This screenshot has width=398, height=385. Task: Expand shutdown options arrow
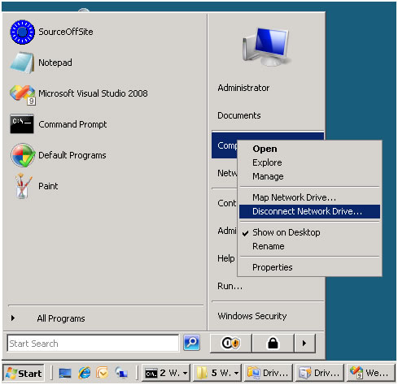pyautogui.click(x=305, y=344)
